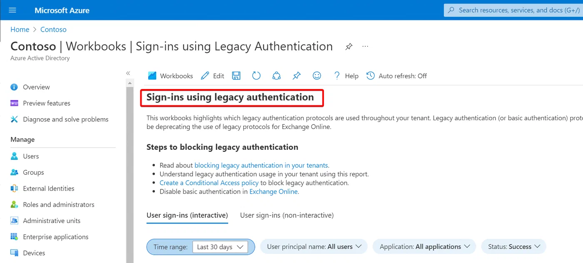The image size is (583, 263).
Task: Open the Time range Last 30 days dropdown
Action: click(x=220, y=247)
